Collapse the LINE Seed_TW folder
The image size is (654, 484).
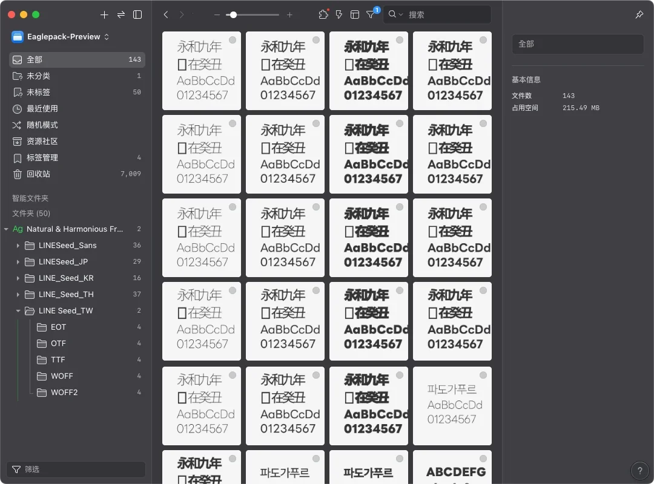coord(18,311)
